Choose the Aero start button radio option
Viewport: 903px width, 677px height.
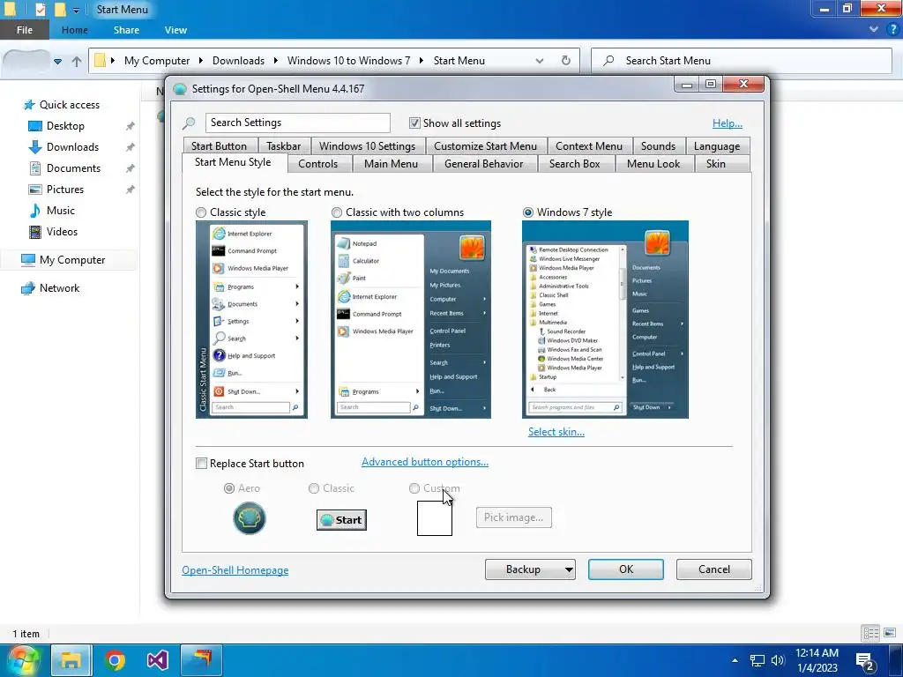point(229,488)
